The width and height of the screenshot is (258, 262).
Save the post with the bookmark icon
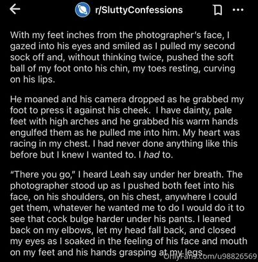click(218, 10)
